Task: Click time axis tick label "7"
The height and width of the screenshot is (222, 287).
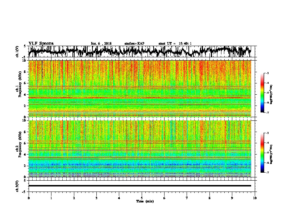Action: (187, 198)
